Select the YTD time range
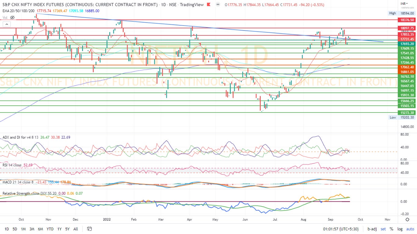This screenshot has width=417, height=234. coord(50,229)
